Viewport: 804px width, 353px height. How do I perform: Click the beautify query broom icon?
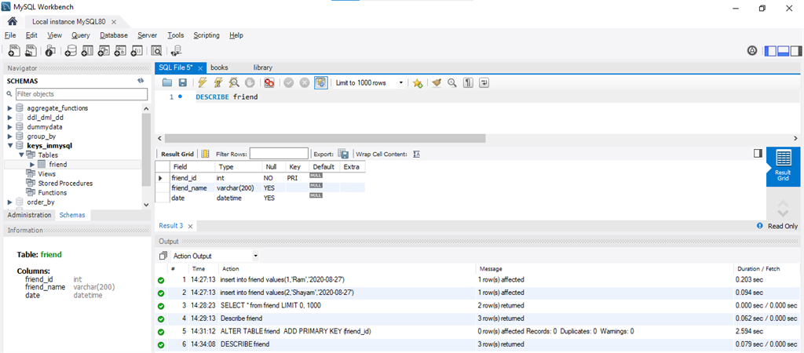pyautogui.click(x=437, y=82)
